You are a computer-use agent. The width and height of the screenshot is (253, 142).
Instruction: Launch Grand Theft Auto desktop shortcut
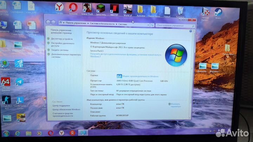point(87,8)
